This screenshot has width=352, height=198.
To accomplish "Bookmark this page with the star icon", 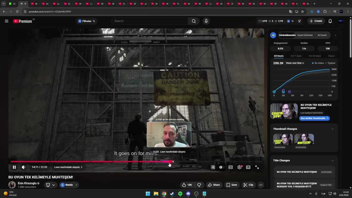I will coord(302,12).
